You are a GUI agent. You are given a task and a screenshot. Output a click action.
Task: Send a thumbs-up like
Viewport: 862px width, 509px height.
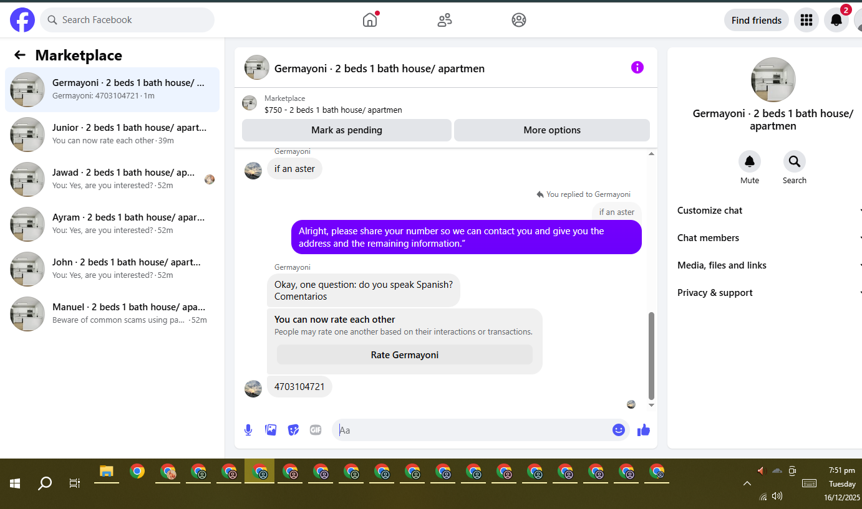[x=644, y=430]
